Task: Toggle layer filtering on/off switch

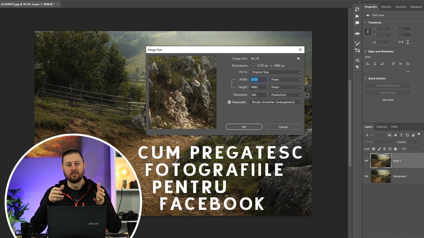Action: click(419, 135)
